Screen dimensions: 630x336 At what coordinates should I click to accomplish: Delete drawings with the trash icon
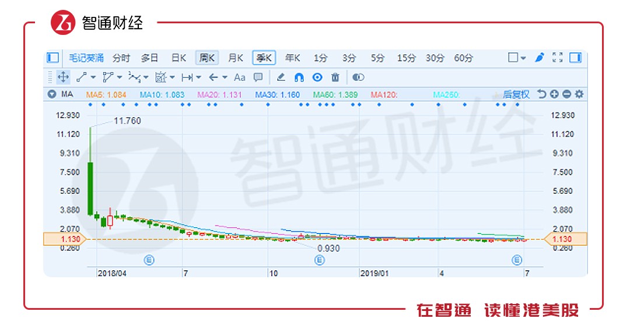pos(335,77)
